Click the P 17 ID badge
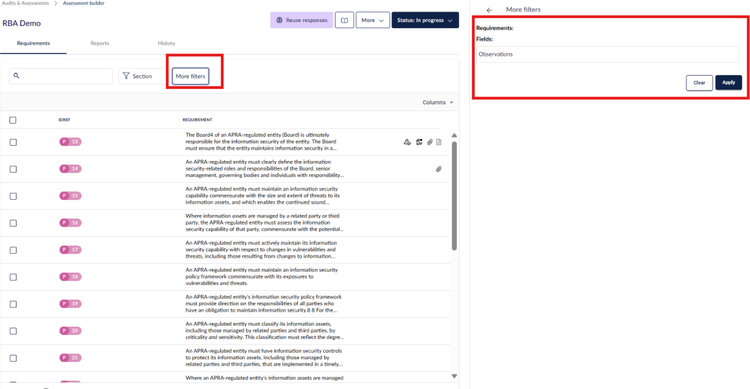This screenshot has width=750, height=389. click(x=71, y=250)
